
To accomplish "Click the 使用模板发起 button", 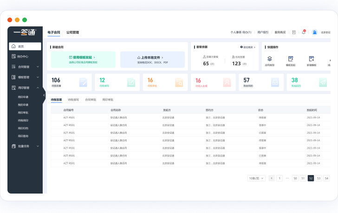I will click(83, 57).
